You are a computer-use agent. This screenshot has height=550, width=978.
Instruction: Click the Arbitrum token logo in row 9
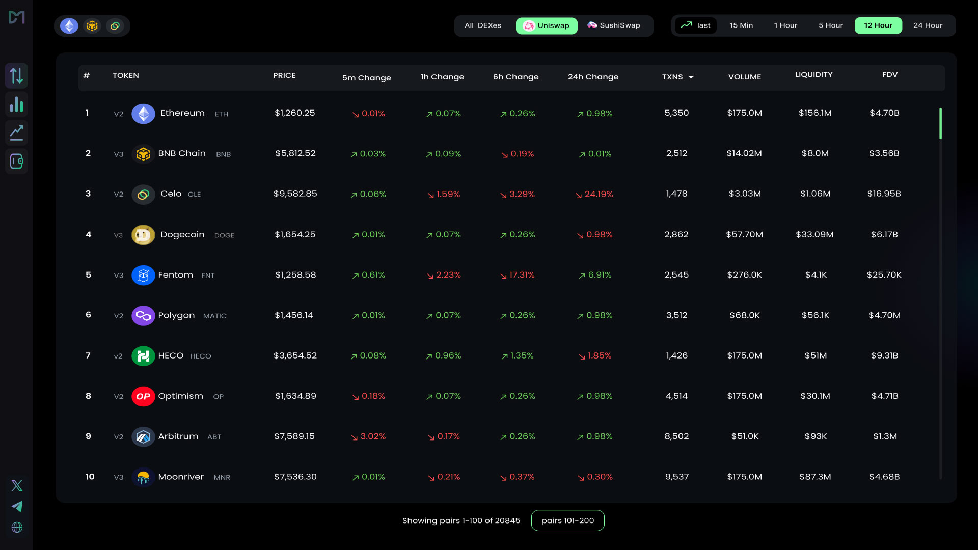[x=143, y=436]
